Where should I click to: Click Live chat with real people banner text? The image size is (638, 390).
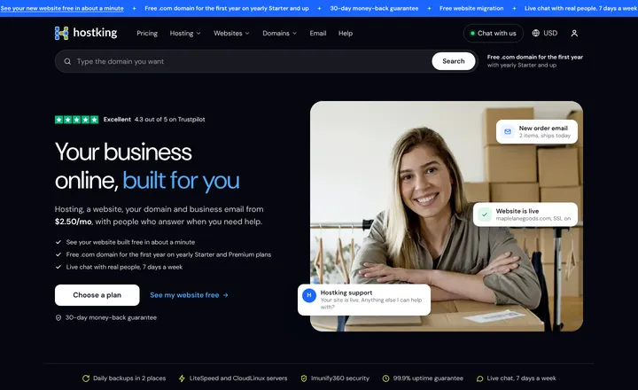[581, 8]
